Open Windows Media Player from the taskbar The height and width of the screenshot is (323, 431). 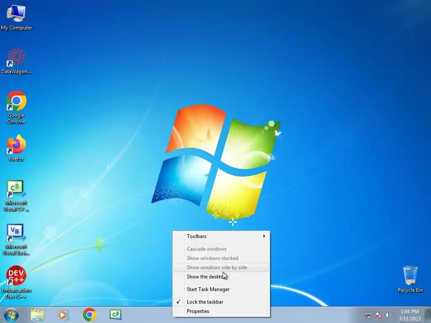63,315
